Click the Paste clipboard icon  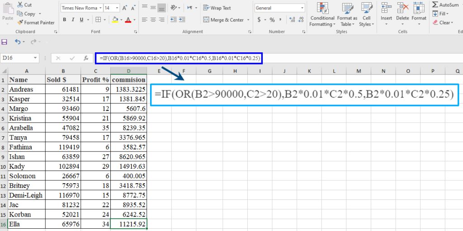[x=7, y=9]
